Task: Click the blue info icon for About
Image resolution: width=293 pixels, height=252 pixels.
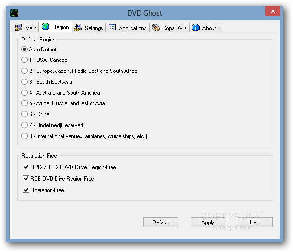Action: (196, 28)
